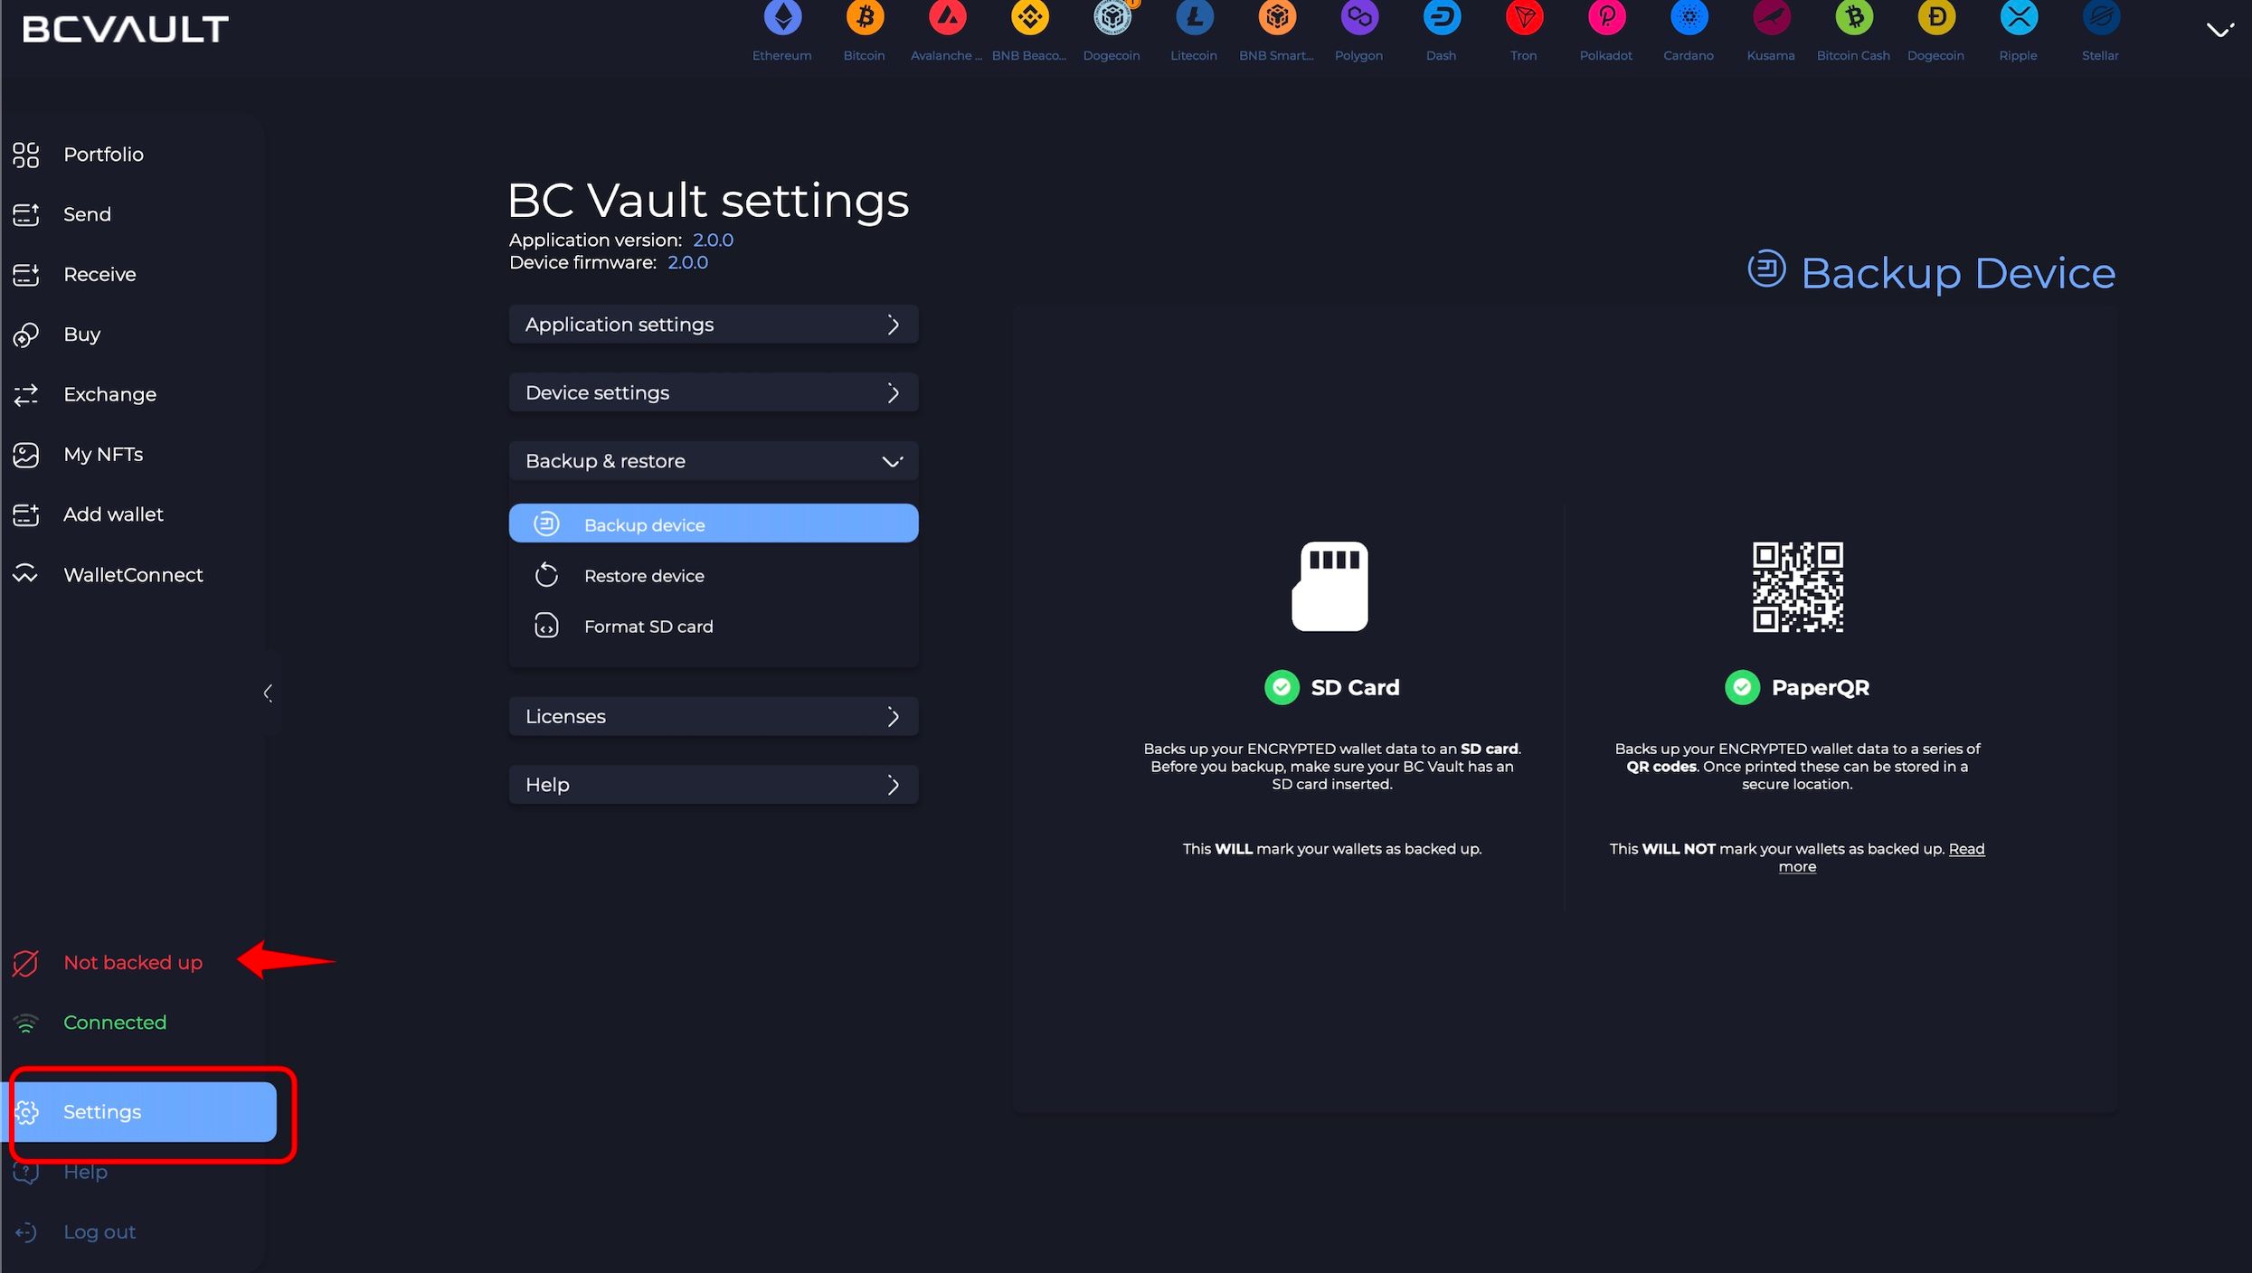Select the Cardano wallet icon
This screenshot has width=2252, height=1273.
point(1689,18)
